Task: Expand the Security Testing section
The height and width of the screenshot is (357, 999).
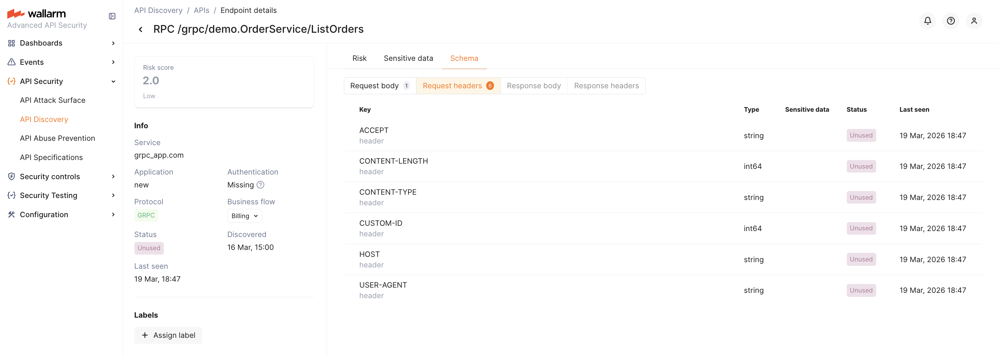Action: 113,195
